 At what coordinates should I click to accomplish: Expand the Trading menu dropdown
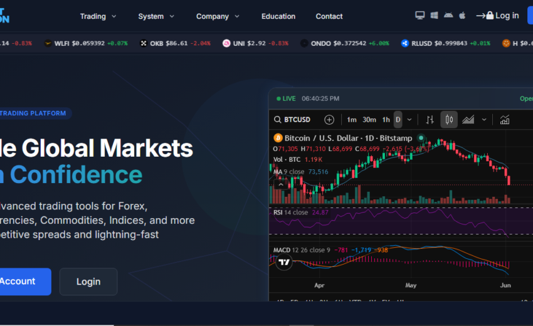click(98, 16)
